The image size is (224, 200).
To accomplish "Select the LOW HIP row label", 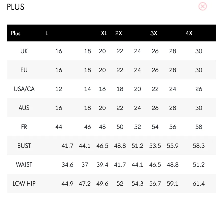I will point(24,184).
